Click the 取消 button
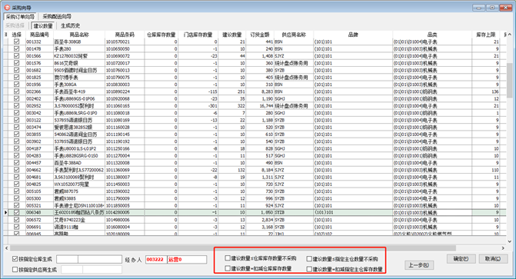Image resolution: width=516 pixels, height=279 pixels. (493, 259)
